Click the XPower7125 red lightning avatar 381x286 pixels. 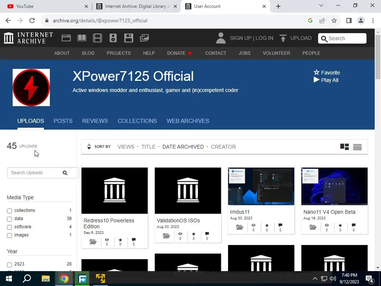click(31, 88)
